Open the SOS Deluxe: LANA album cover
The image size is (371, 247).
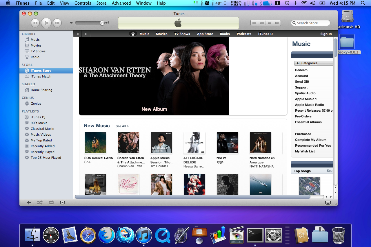95,143
